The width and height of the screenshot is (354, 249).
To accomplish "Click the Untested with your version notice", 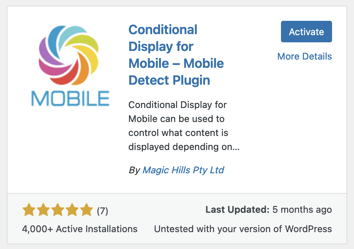I will tap(243, 229).
